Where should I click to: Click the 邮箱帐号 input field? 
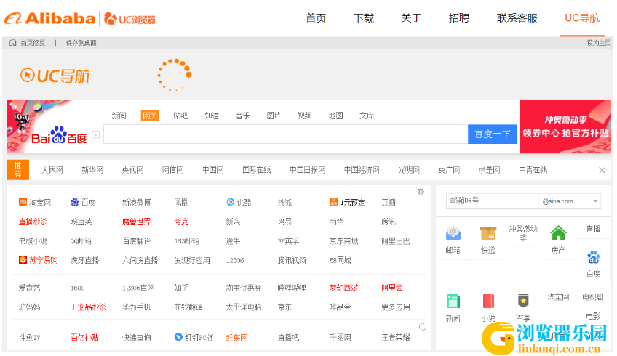coord(492,201)
